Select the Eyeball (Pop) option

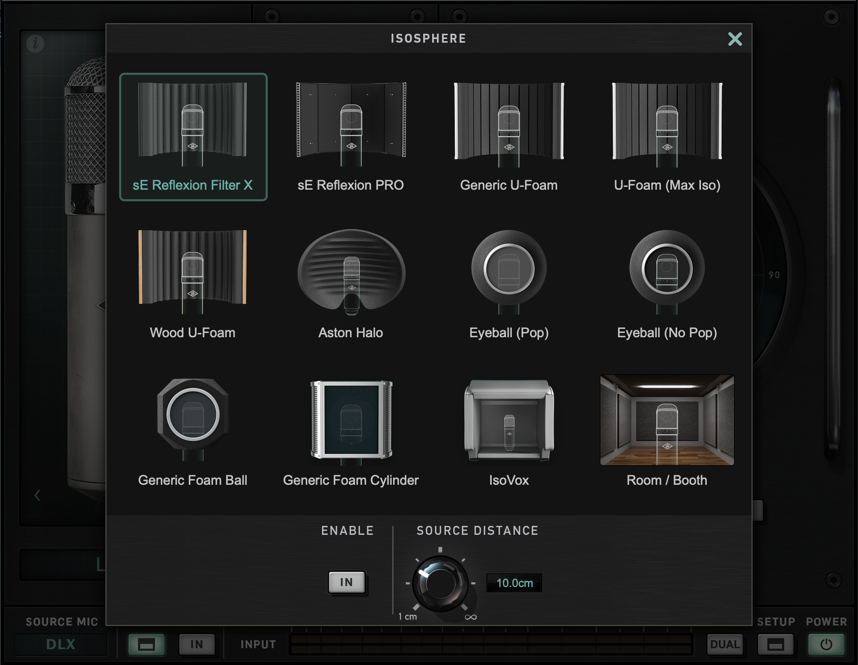point(509,285)
